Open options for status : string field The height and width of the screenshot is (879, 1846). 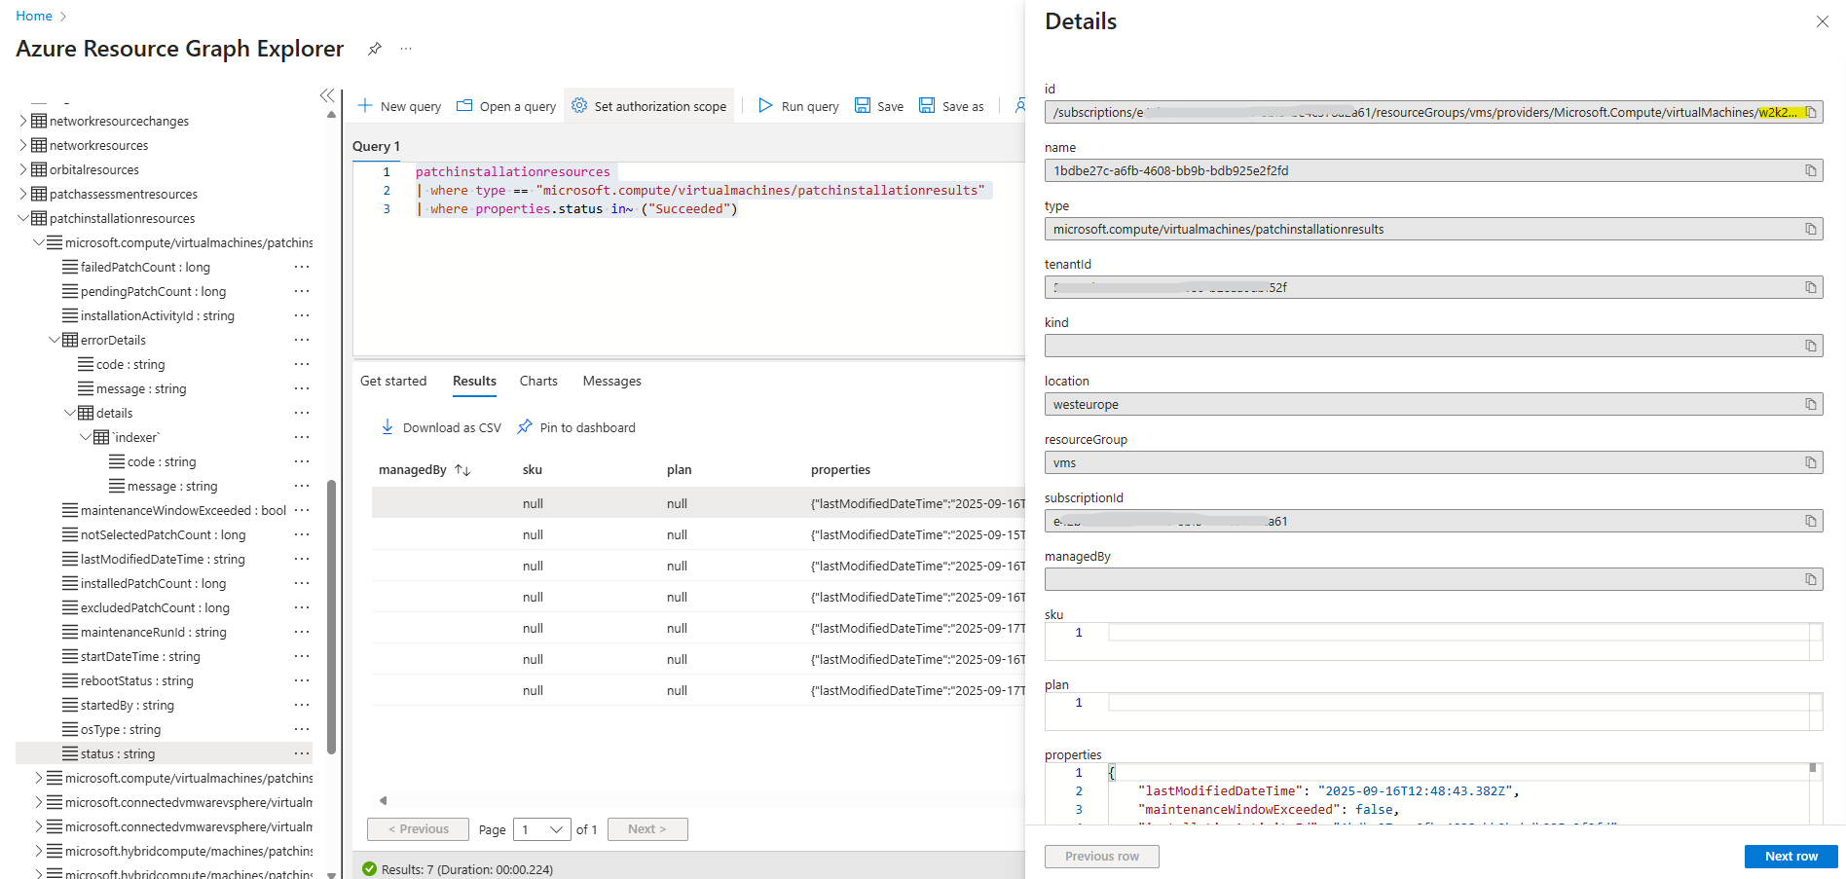(302, 753)
